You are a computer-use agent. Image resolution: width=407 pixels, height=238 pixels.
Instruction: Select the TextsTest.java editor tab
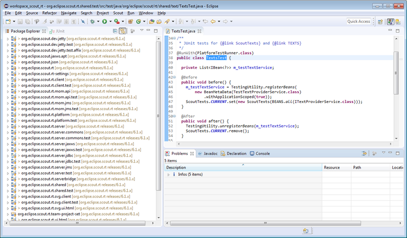(x=183, y=31)
